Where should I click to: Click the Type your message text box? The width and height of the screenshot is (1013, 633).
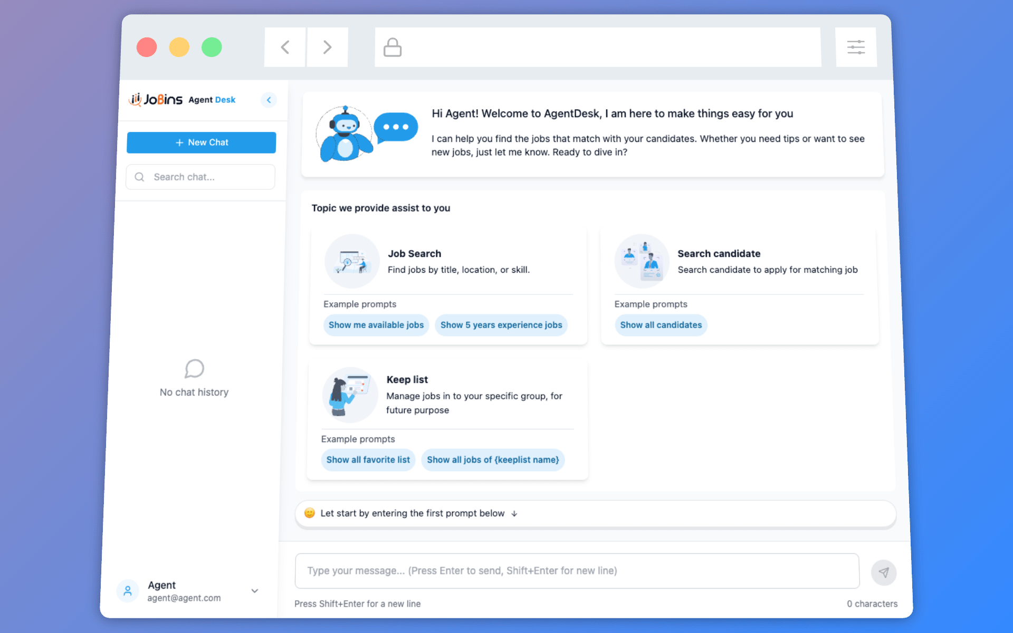point(577,571)
